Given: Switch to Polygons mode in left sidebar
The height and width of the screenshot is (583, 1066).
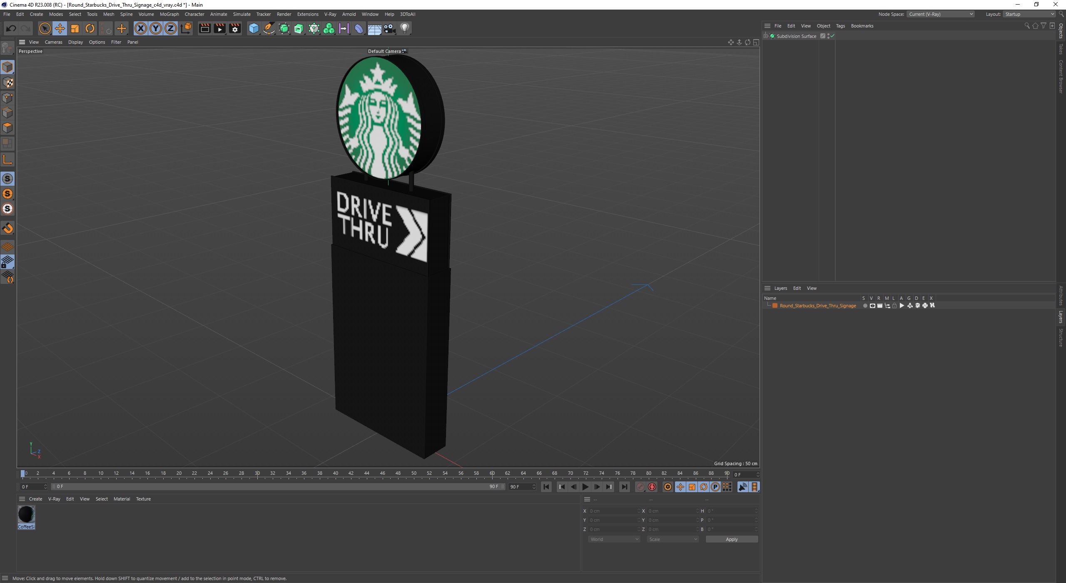Looking at the screenshot, I should [7, 128].
